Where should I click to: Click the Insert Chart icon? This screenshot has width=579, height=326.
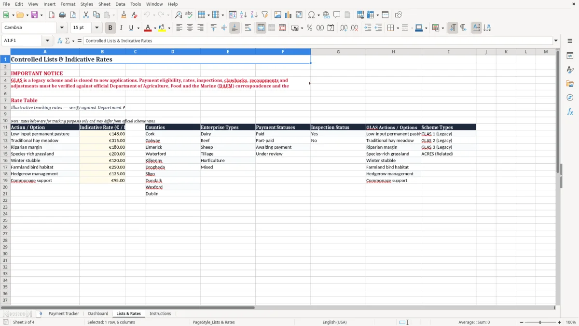pos(289,15)
